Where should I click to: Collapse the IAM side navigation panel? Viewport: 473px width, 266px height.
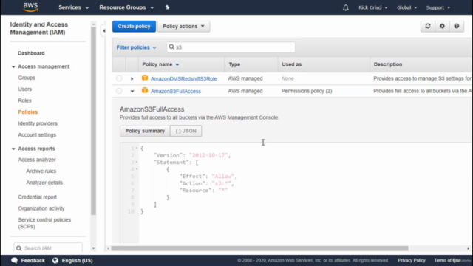click(x=103, y=30)
